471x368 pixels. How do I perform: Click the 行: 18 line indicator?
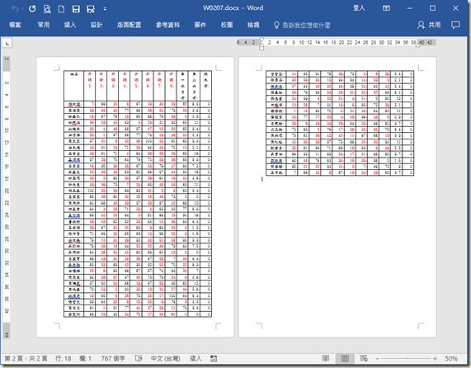(63, 358)
